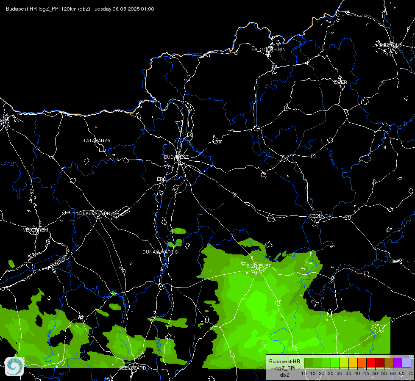The image size is (415, 381).
Task: Click the blue Nograd county label
Action: [x=194, y=55]
